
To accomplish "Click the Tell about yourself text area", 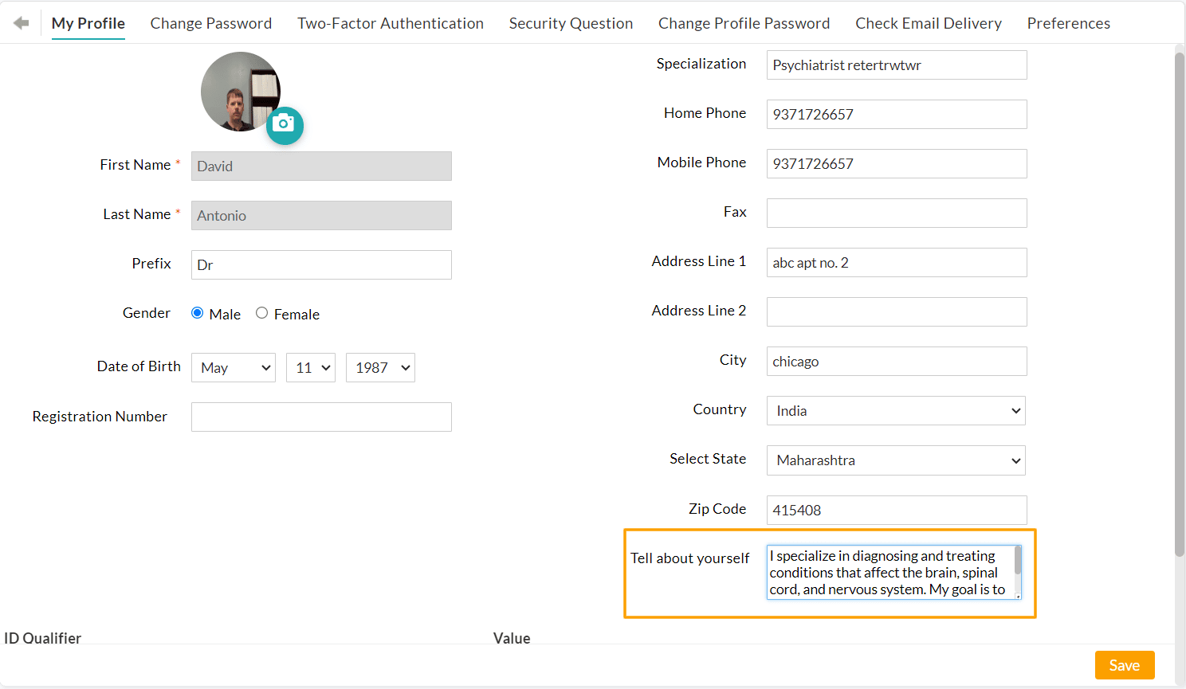I will point(889,572).
